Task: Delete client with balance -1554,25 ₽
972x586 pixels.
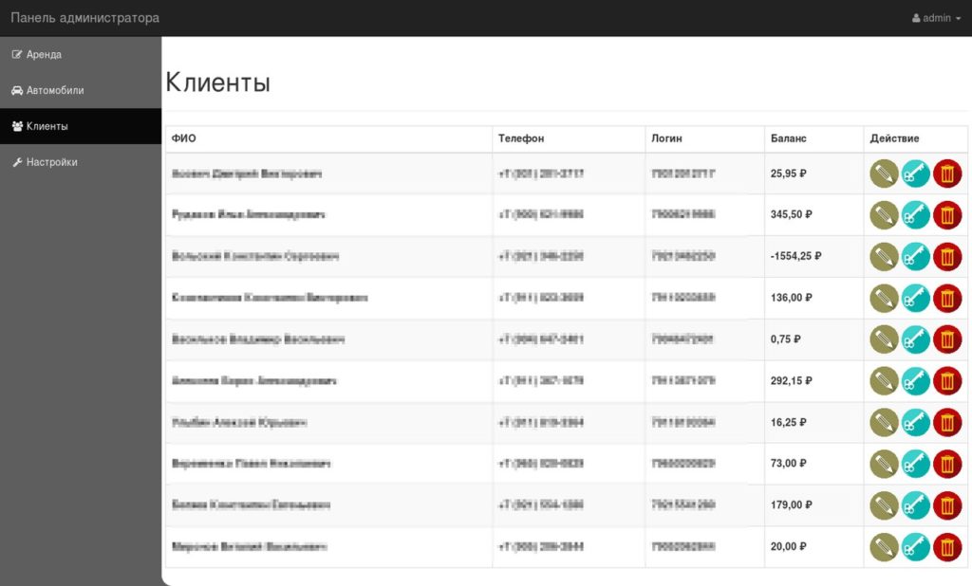Action: (947, 257)
